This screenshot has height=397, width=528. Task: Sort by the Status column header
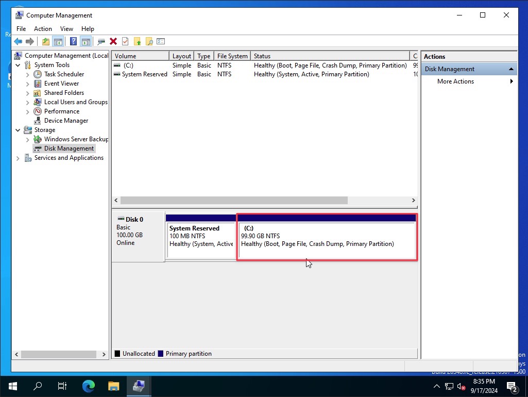point(330,56)
